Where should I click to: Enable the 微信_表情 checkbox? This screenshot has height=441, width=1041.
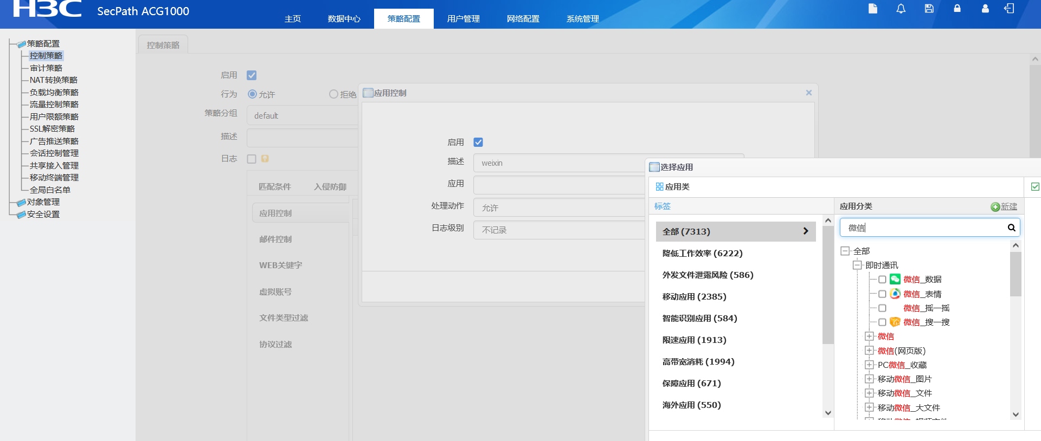pos(882,294)
